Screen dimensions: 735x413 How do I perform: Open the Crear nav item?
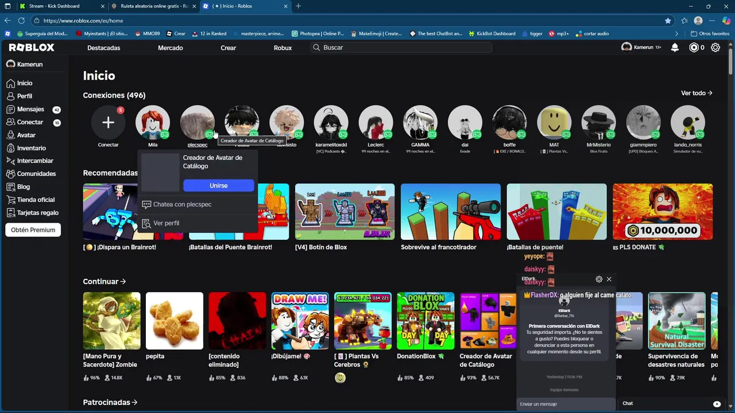(x=229, y=48)
